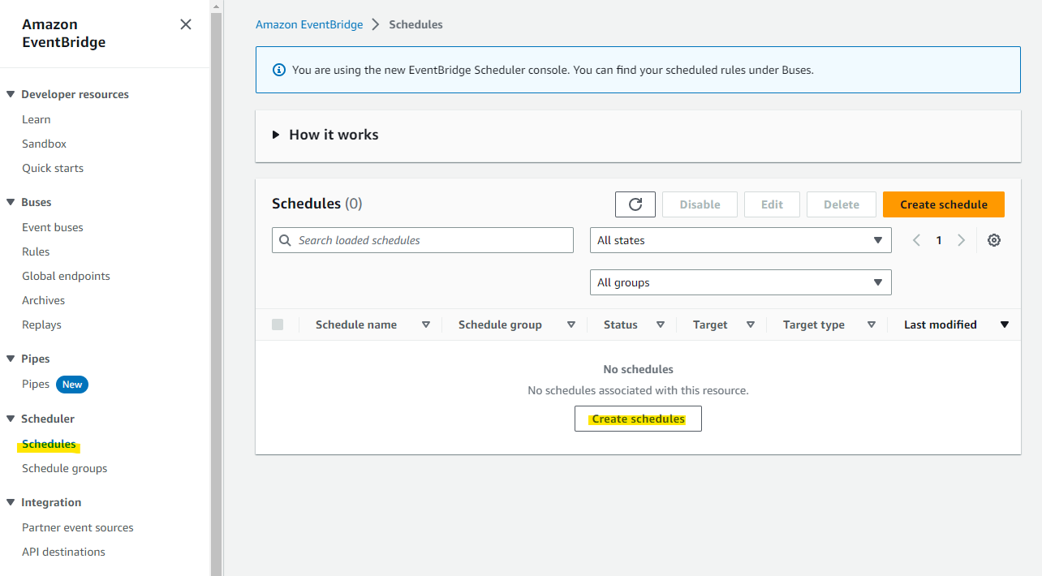Click the orange Create schedule button
The image size is (1042, 576).
pyautogui.click(x=944, y=204)
